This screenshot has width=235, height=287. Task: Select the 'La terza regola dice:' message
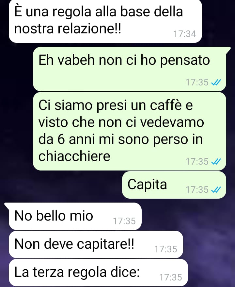pos(98,273)
